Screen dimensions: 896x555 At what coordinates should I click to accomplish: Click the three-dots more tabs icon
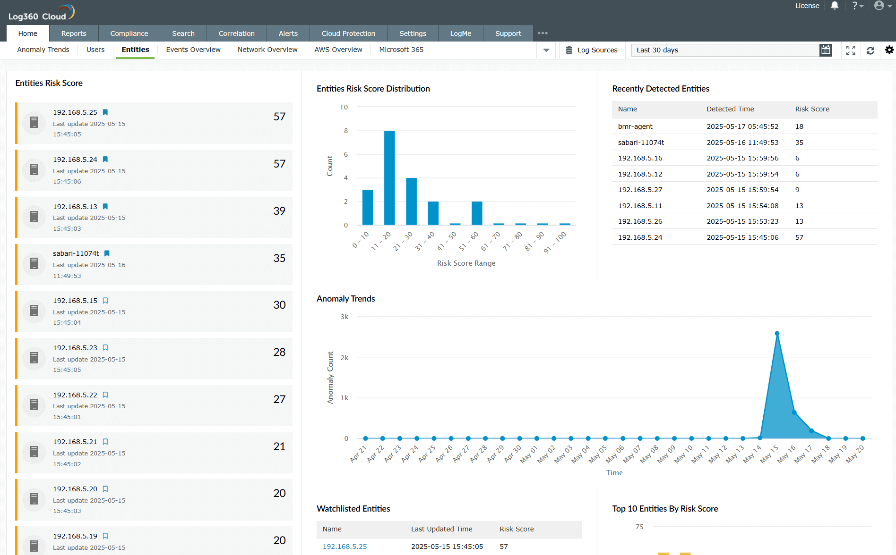pyautogui.click(x=543, y=33)
